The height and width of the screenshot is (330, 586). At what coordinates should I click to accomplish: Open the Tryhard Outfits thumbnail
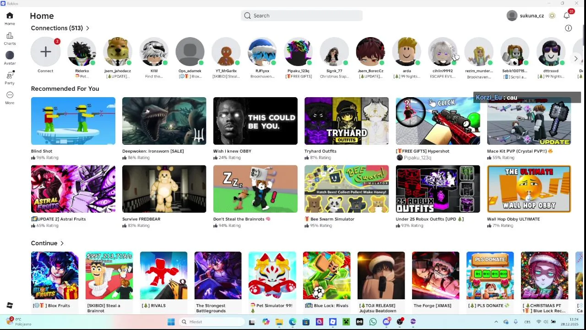tap(347, 121)
